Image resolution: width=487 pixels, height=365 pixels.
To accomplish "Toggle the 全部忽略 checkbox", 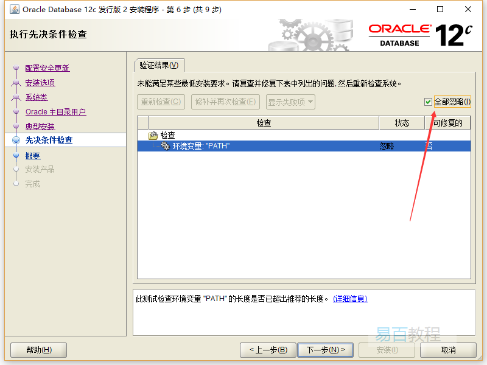I will [429, 102].
